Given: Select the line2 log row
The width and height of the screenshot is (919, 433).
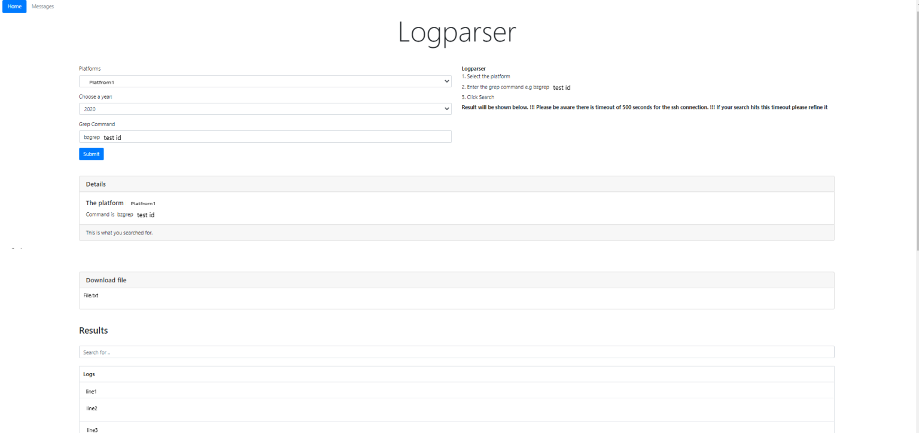Looking at the screenshot, I should pyautogui.click(x=92, y=408).
